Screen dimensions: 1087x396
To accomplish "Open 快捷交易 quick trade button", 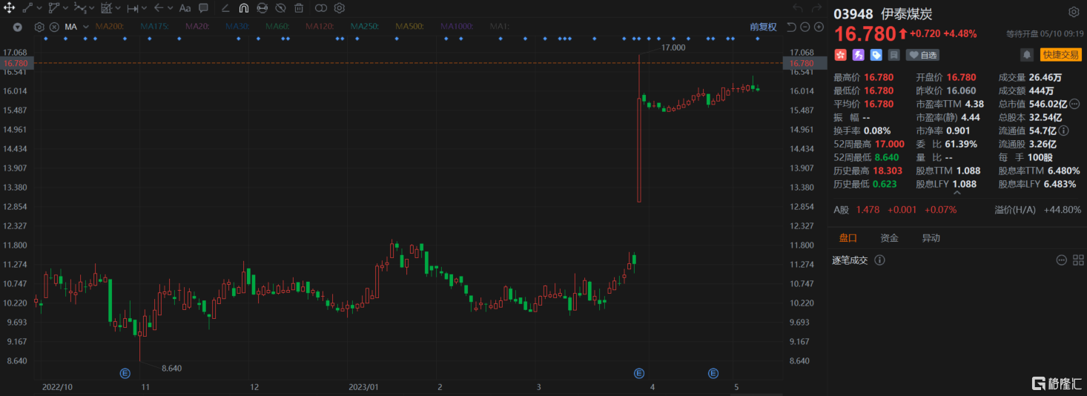I will 1061,55.
